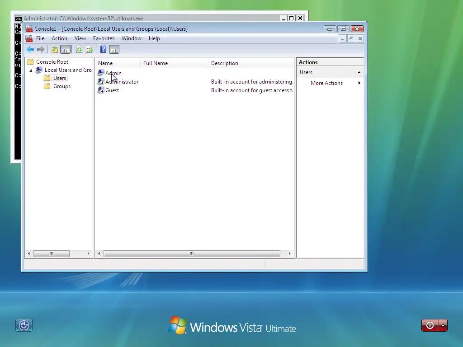463x347 pixels.
Task: Click the red power shutdown button
Action: coord(430,325)
